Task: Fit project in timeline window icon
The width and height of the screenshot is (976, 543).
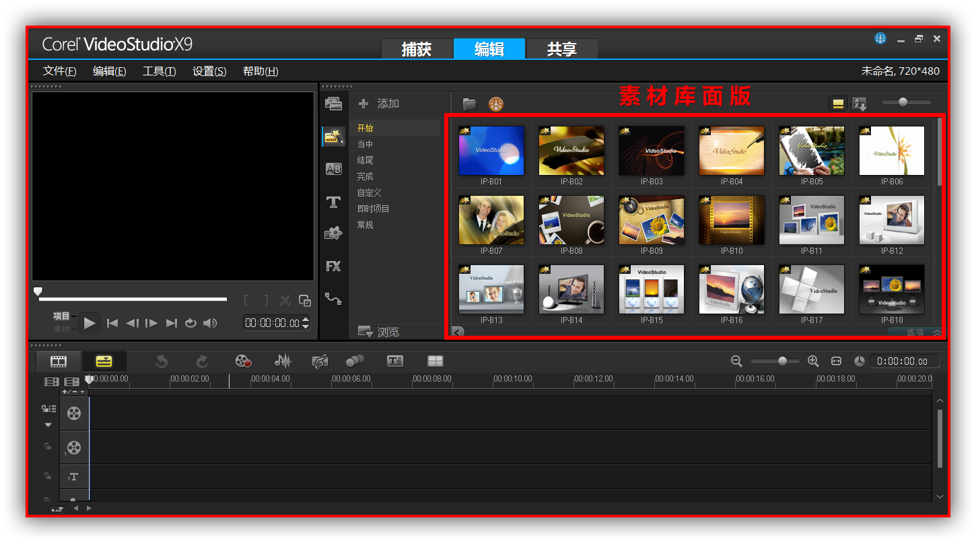Action: tap(836, 361)
